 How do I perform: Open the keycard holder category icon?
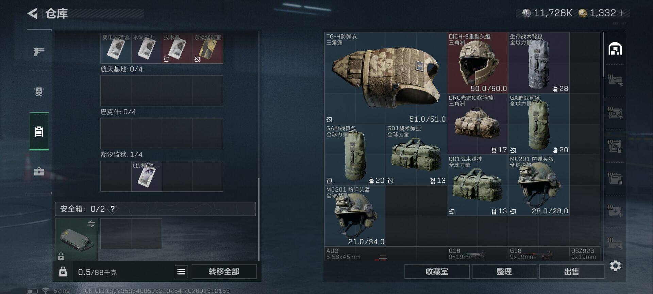pos(39,131)
